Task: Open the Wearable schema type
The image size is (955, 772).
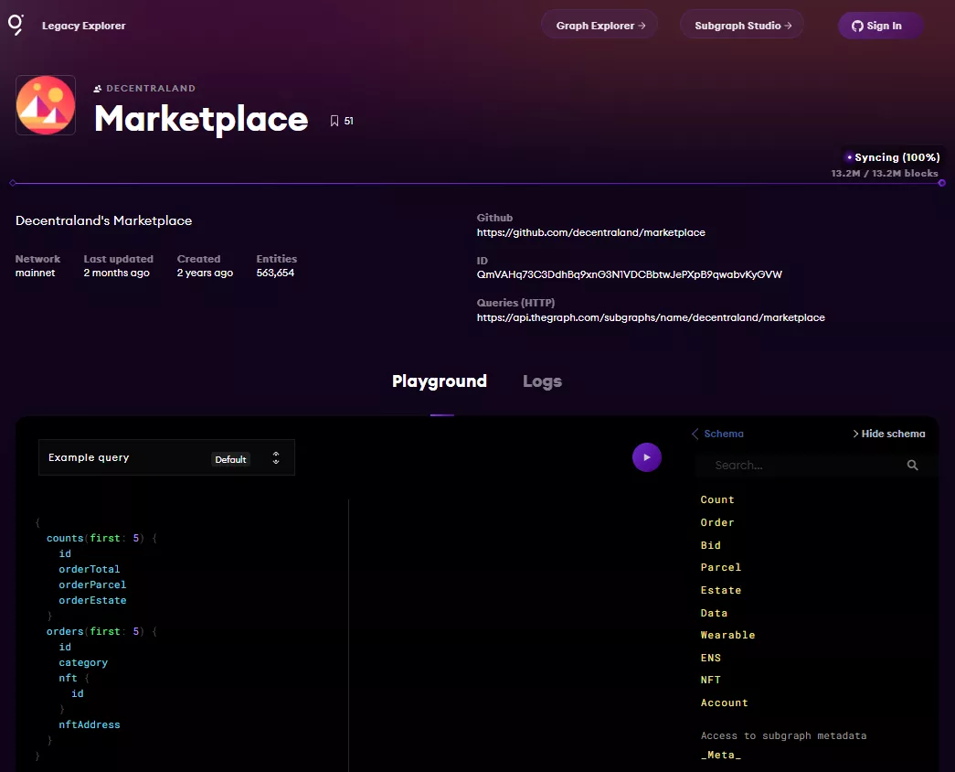Action: point(727,635)
